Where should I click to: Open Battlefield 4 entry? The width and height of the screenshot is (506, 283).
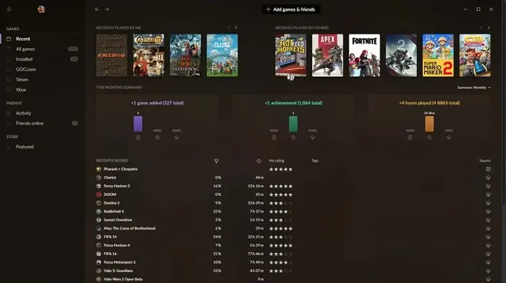[x=293, y=212]
